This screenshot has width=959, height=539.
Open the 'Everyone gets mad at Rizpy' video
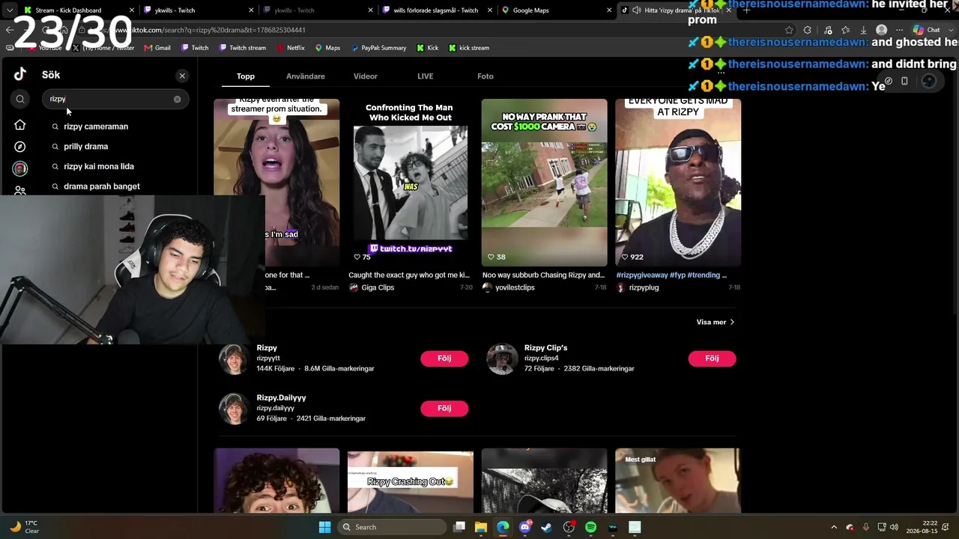pos(678,183)
